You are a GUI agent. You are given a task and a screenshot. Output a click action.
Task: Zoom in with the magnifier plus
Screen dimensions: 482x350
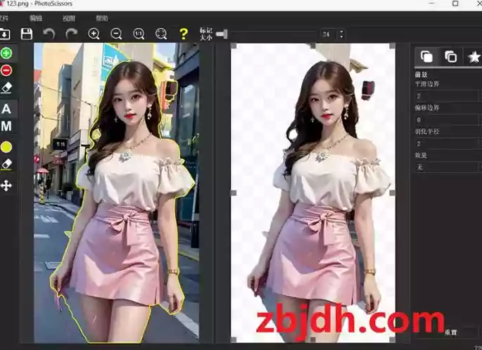point(94,34)
